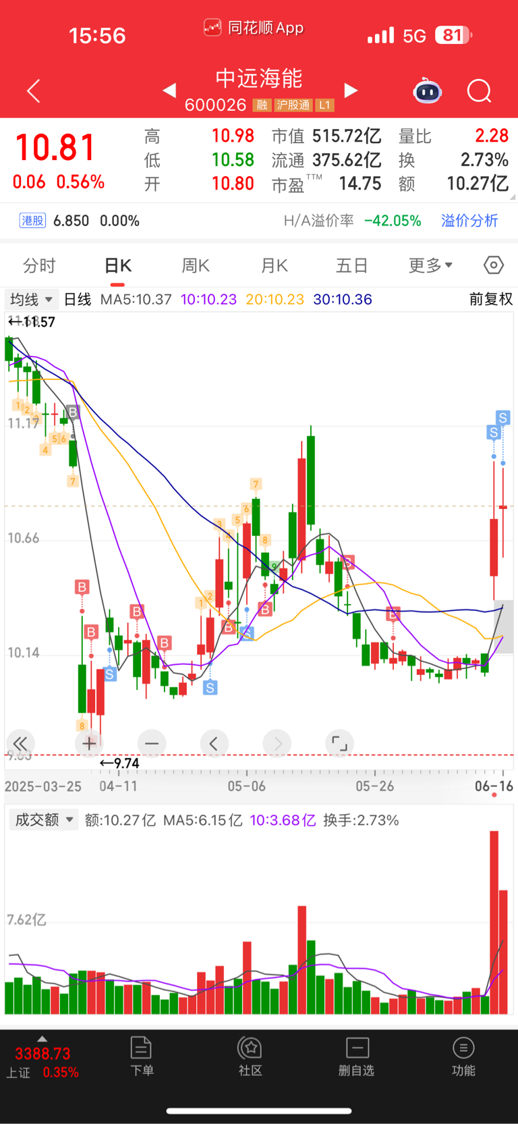
Task: Open 均线 indicator dropdown
Action: (x=31, y=299)
